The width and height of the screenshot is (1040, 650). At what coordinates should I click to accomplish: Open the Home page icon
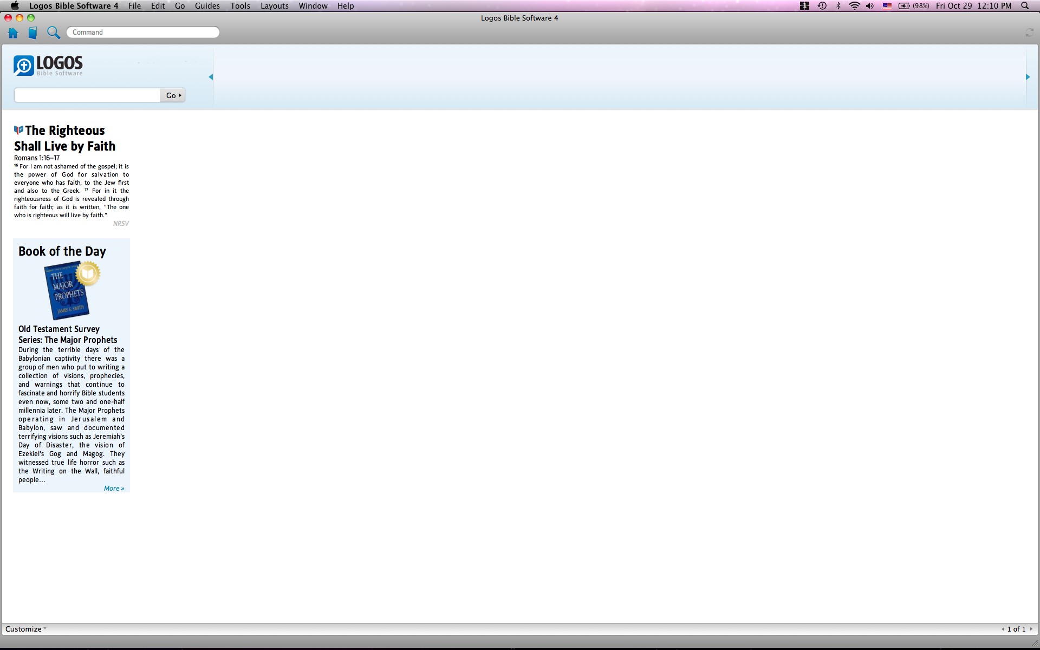pyautogui.click(x=13, y=33)
